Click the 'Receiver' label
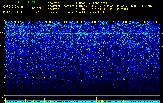The height and width of the screenshot is (103, 163). [x=53, y=9]
